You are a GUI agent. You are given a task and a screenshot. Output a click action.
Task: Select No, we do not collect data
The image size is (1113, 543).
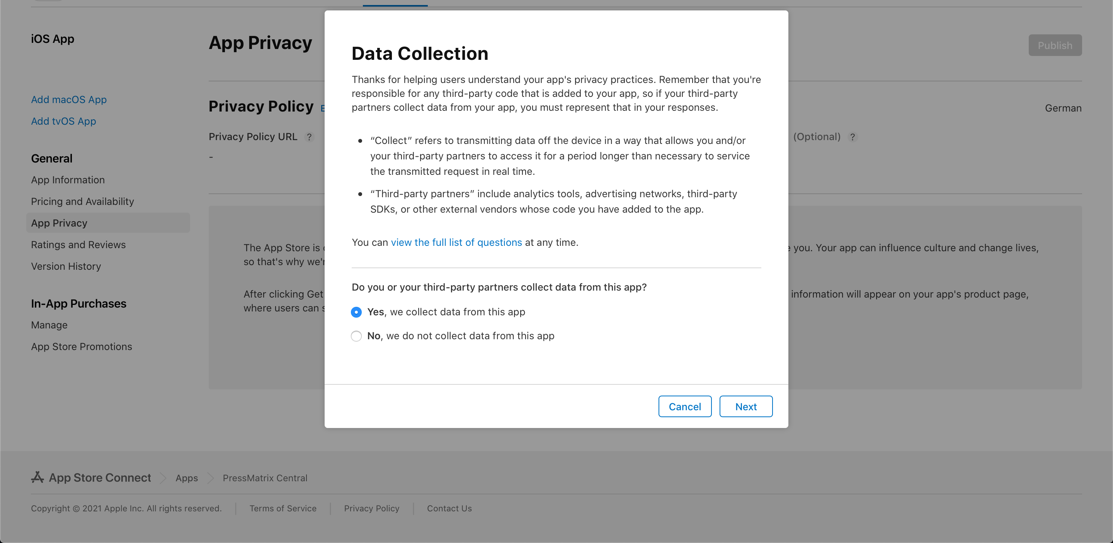[356, 336]
